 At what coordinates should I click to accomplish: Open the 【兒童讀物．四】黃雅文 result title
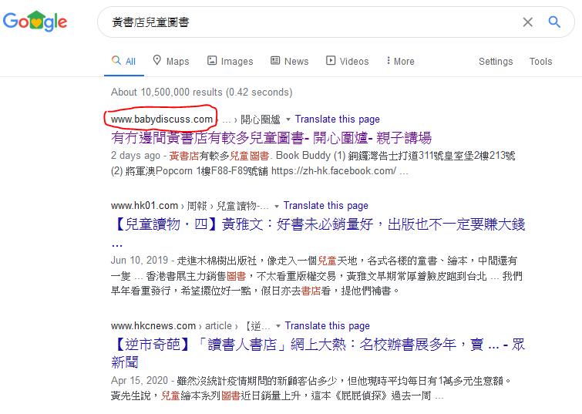tap(318, 232)
